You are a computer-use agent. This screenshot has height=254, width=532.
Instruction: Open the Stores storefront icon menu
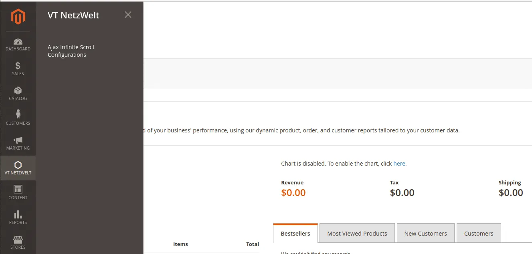pyautogui.click(x=18, y=242)
